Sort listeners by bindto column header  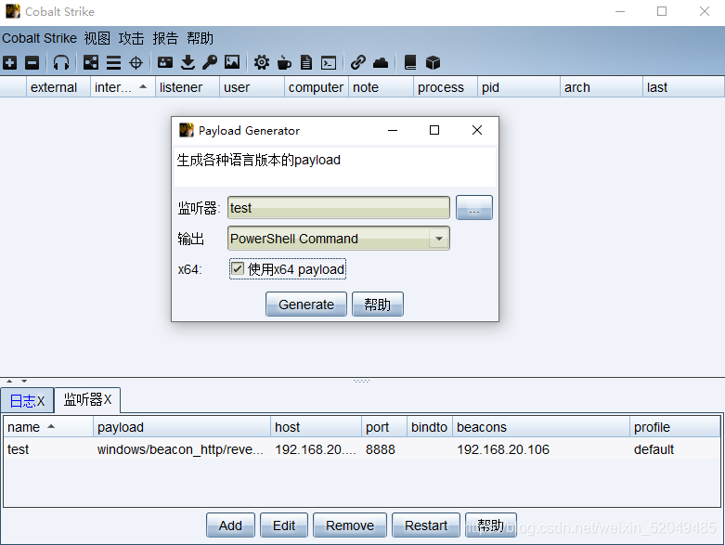point(430,427)
